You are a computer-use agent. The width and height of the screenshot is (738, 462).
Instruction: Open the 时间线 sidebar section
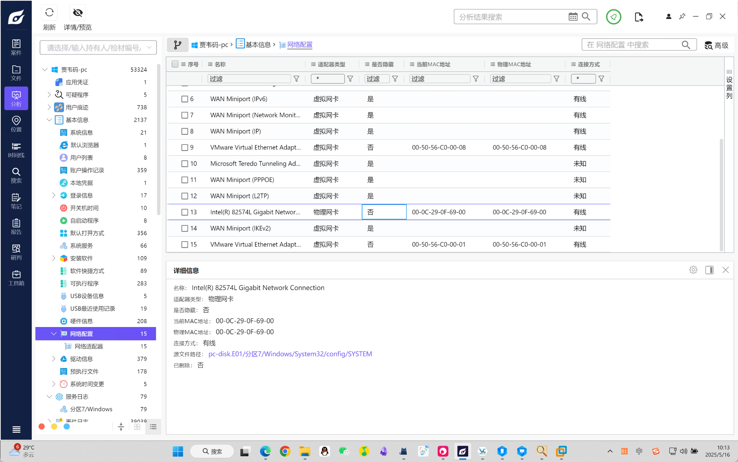(16, 150)
